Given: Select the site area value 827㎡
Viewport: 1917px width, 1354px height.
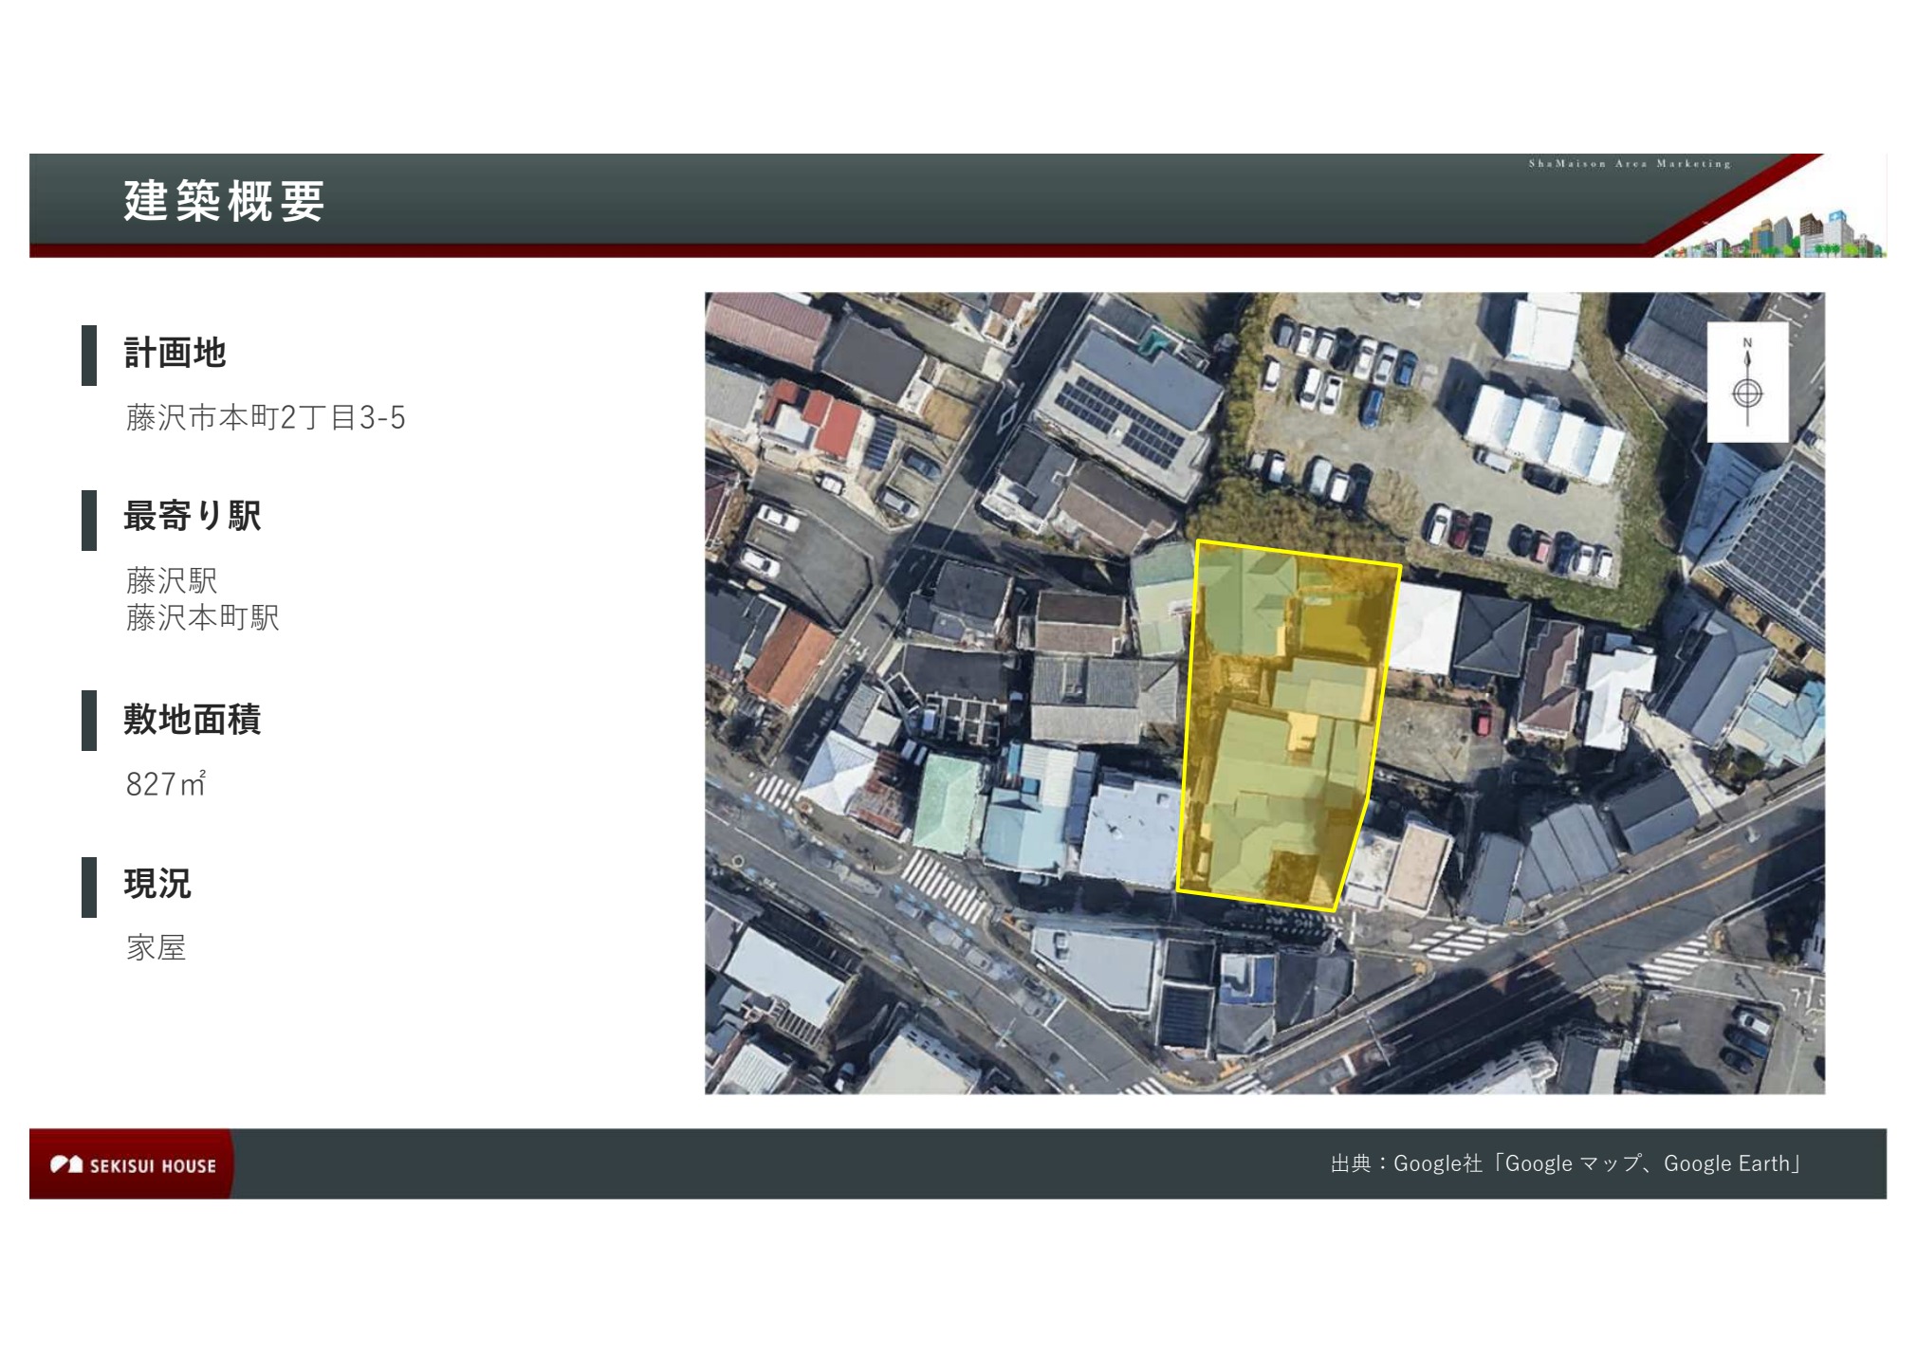Looking at the screenshot, I should pyautogui.click(x=166, y=783).
